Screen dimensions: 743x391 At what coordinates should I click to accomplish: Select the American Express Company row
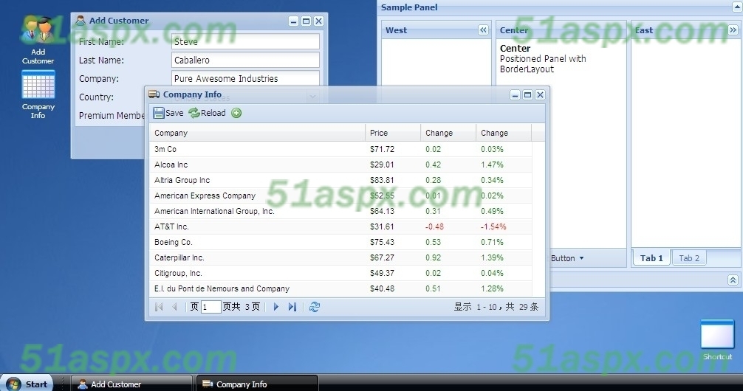pyautogui.click(x=340, y=195)
